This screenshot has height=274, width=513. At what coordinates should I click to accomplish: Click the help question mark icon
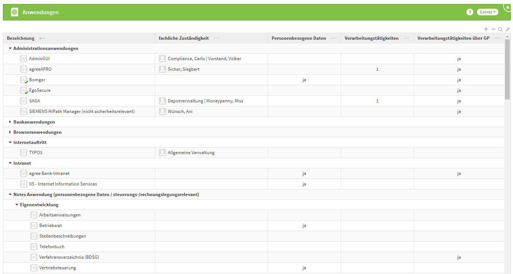coord(470,12)
